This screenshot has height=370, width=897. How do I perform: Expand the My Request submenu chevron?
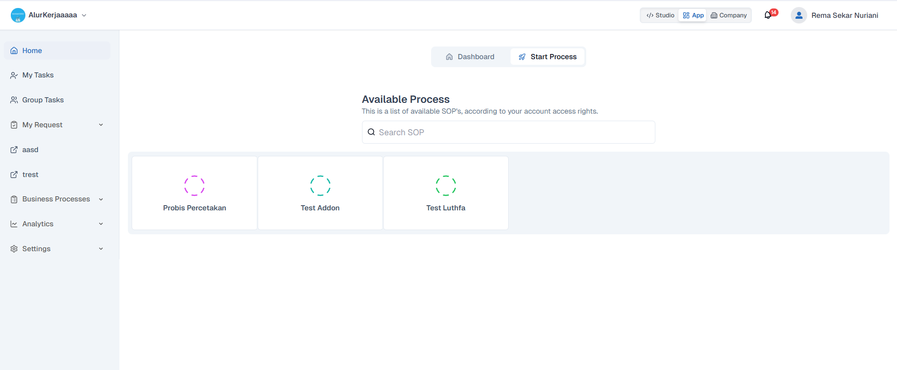101,125
